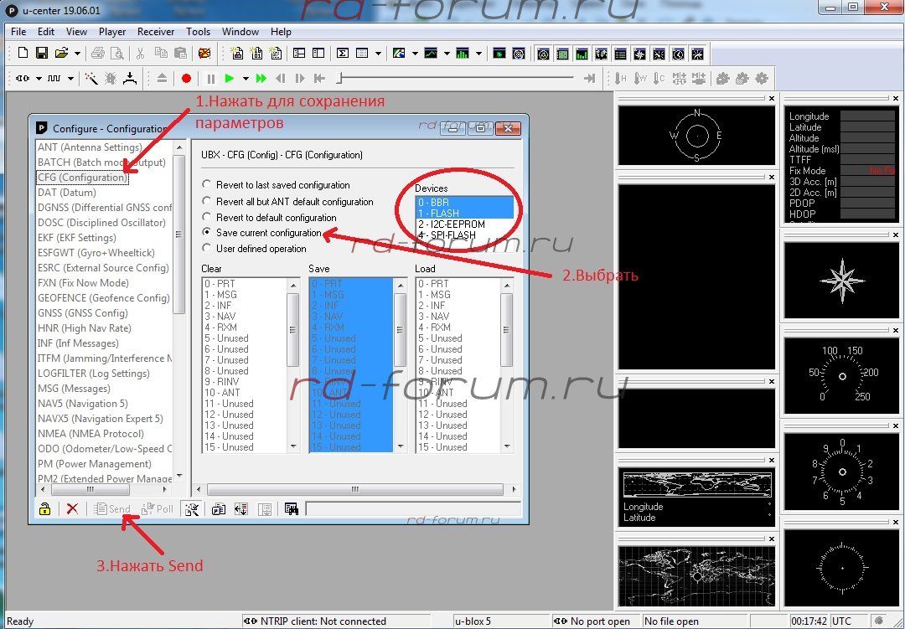Select 'Revert to default configuration' radio button
This screenshot has height=629, width=905.
pyautogui.click(x=207, y=217)
